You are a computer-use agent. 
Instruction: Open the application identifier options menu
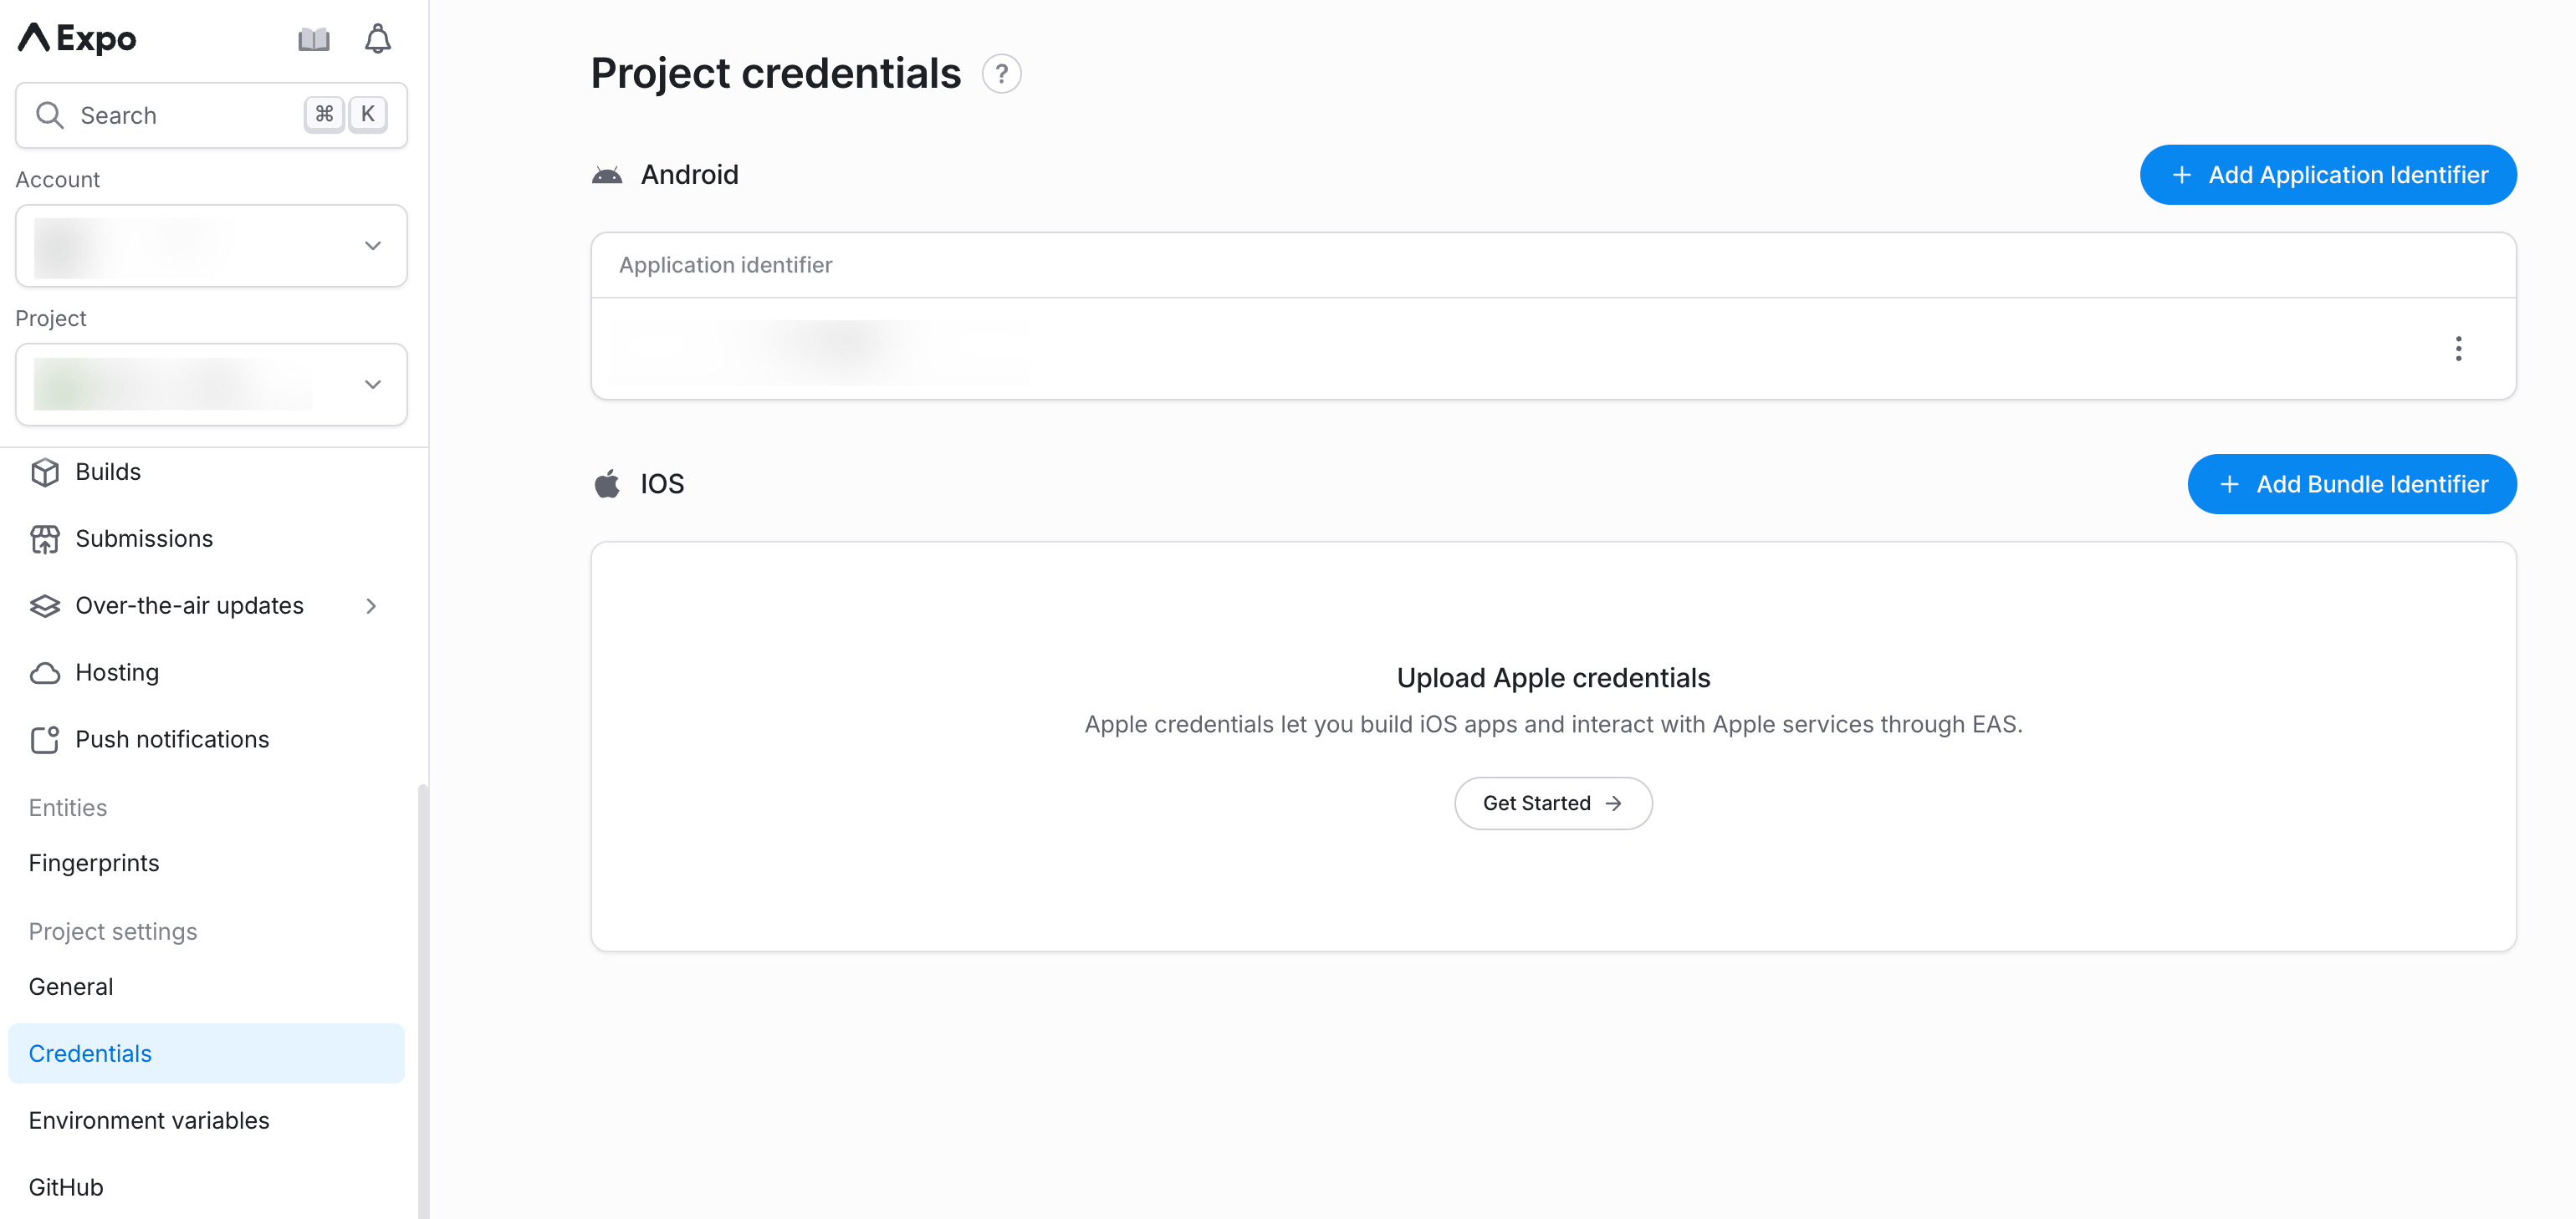[x=2459, y=349]
